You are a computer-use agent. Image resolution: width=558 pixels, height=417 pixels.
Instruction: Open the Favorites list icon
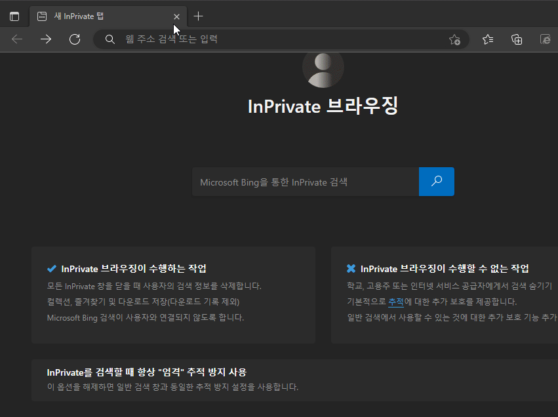click(488, 39)
